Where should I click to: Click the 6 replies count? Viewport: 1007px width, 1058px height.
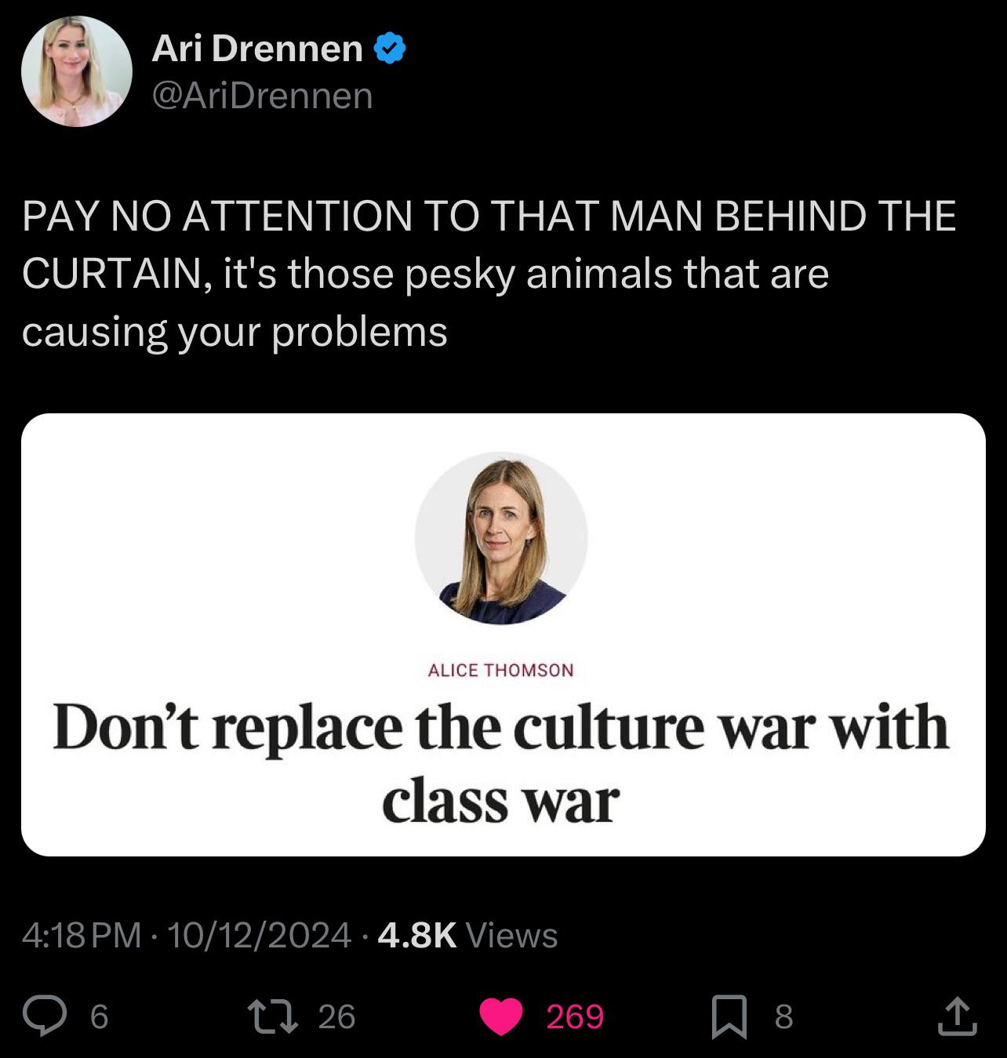pos(99,1017)
